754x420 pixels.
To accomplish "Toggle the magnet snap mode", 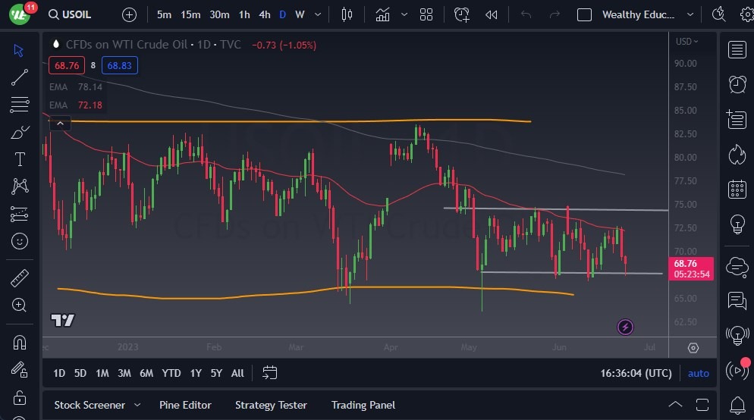I will [x=20, y=342].
